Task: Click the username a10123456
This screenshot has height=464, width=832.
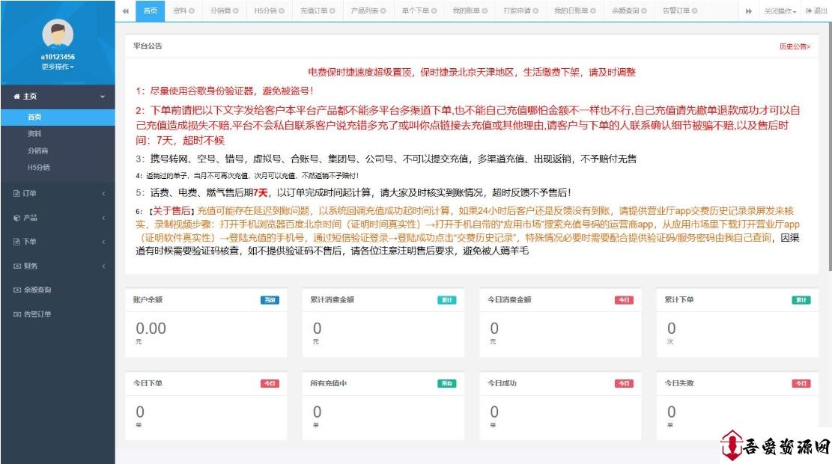Action: 58,57
